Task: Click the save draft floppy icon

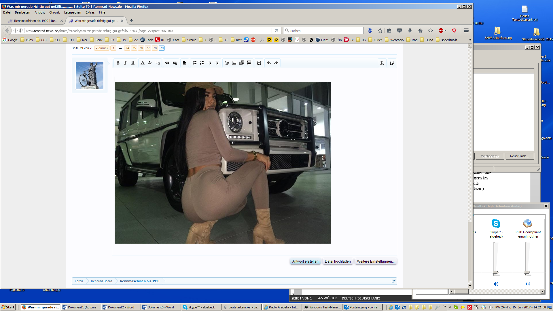Action: (x=259, y=63)
